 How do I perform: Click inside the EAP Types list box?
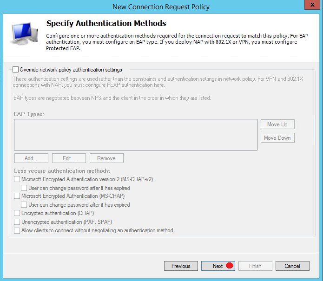(136, 135)
